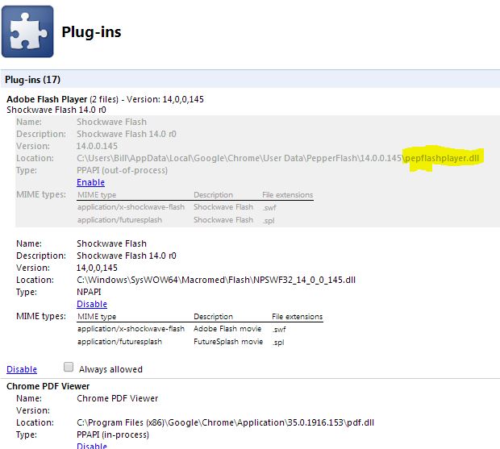Enable the PepperFlash Shockwave Flash plug-in

tap(90, 182)
